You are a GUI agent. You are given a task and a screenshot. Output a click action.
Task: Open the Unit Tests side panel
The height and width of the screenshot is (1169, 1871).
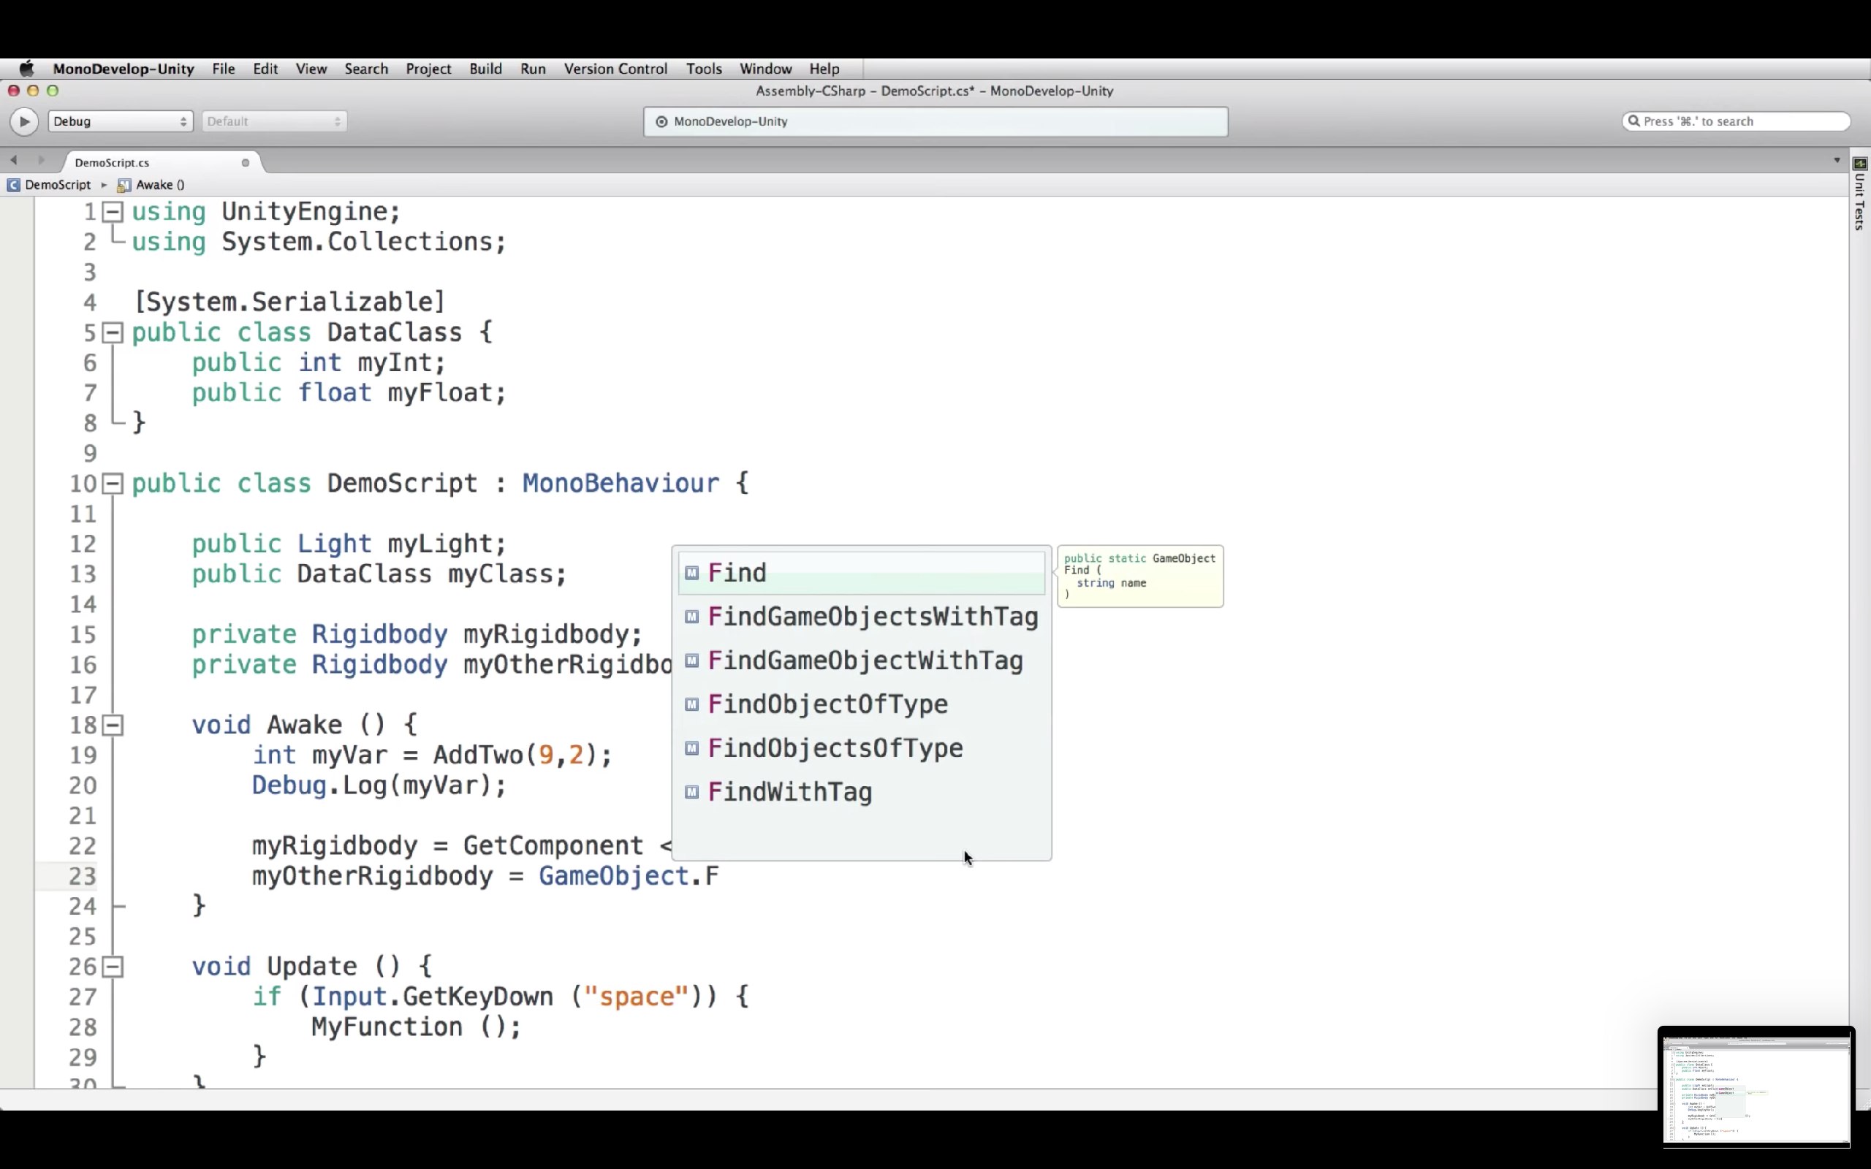tap(1859, 194)
